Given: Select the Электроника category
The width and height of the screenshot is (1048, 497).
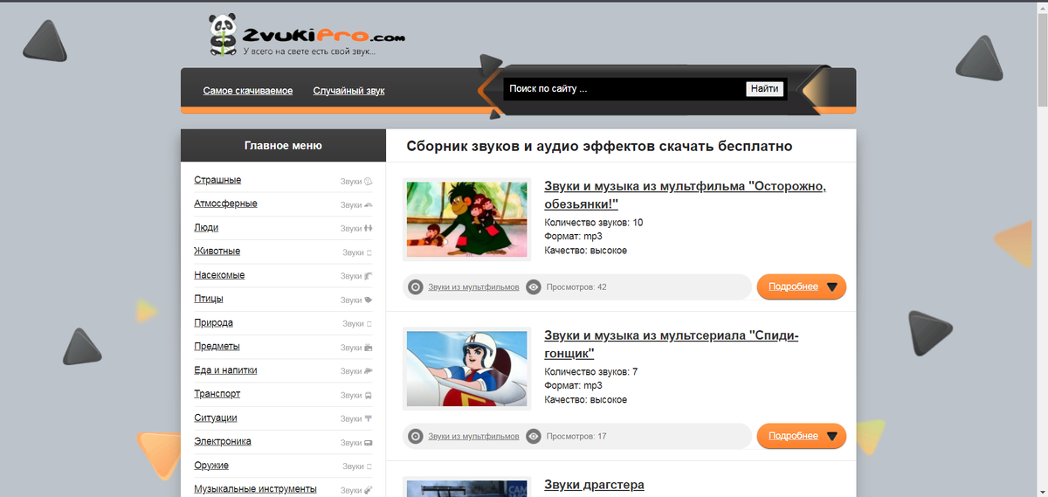Looking at the screenshot, I should (x=223, y=441).
